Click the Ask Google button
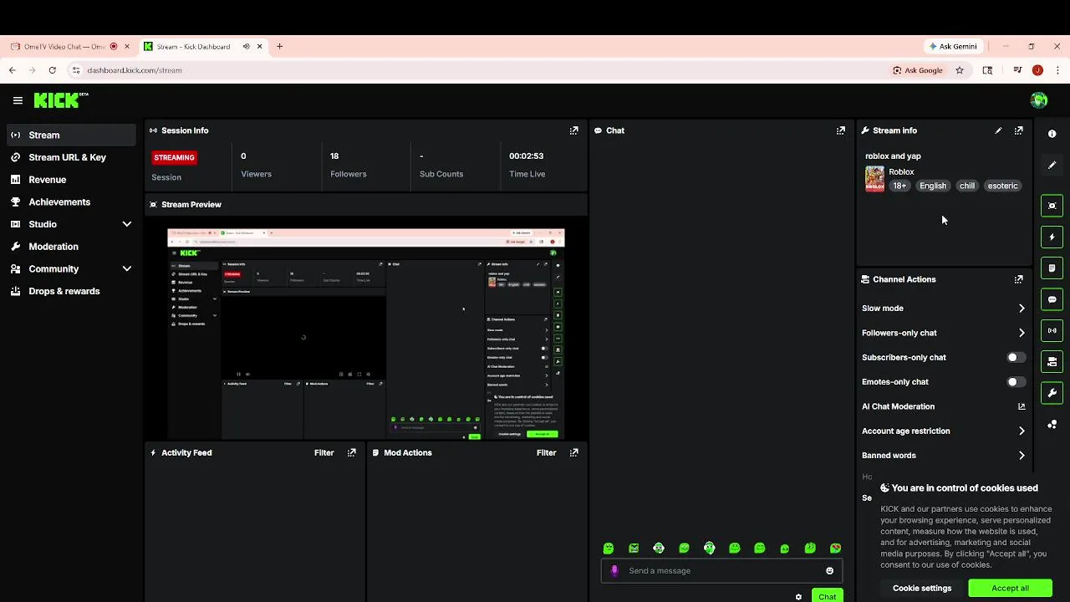The image size is (1070, 602). tap(917, 70)
